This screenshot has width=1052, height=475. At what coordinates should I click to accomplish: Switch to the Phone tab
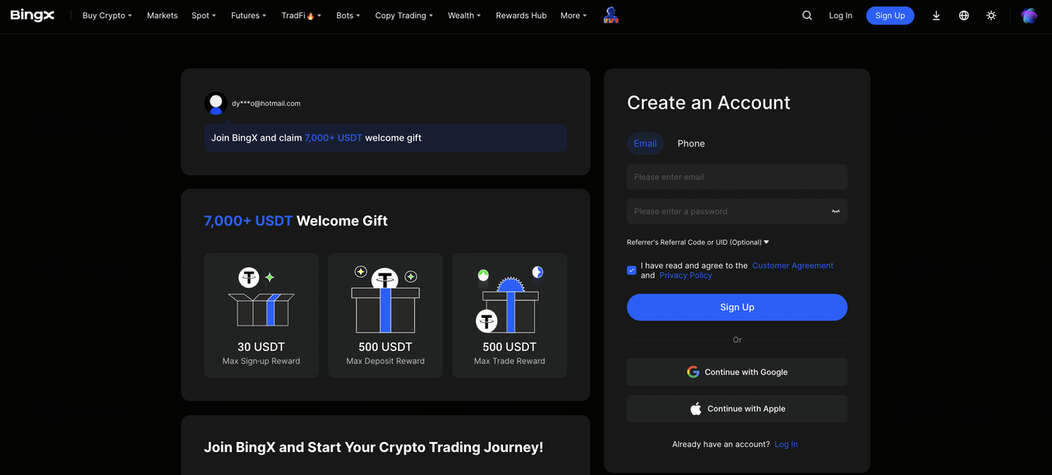691,144
